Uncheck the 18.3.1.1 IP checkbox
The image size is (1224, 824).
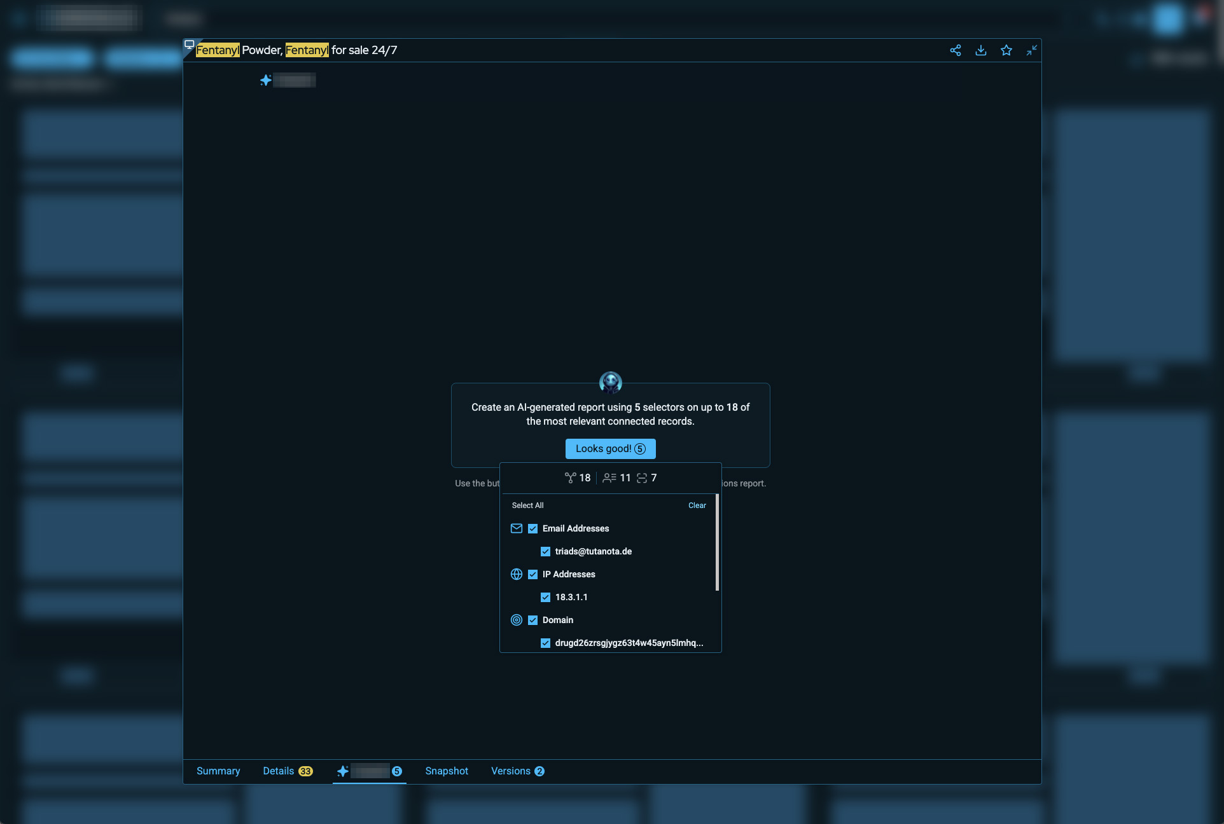click(545, 597)
